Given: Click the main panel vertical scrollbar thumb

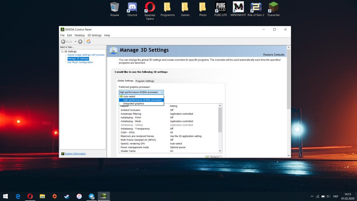Looking at the screenshot, I should pyautogui.click(x=289, y=79).
